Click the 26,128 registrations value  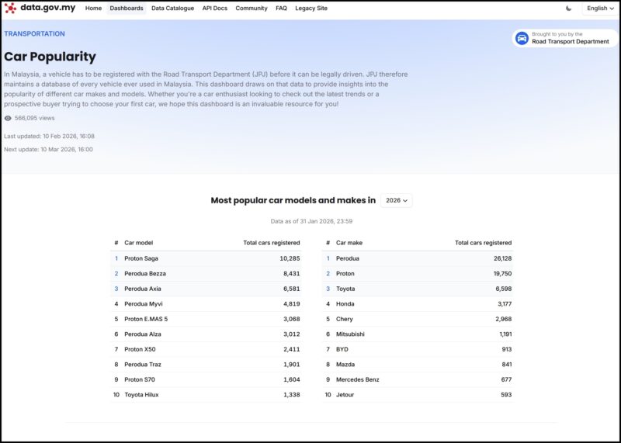click(502, 258)
